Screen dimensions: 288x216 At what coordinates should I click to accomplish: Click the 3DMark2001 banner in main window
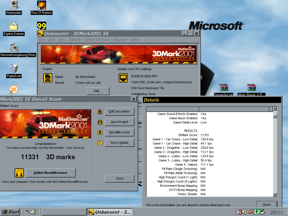(x=118, y=55)
